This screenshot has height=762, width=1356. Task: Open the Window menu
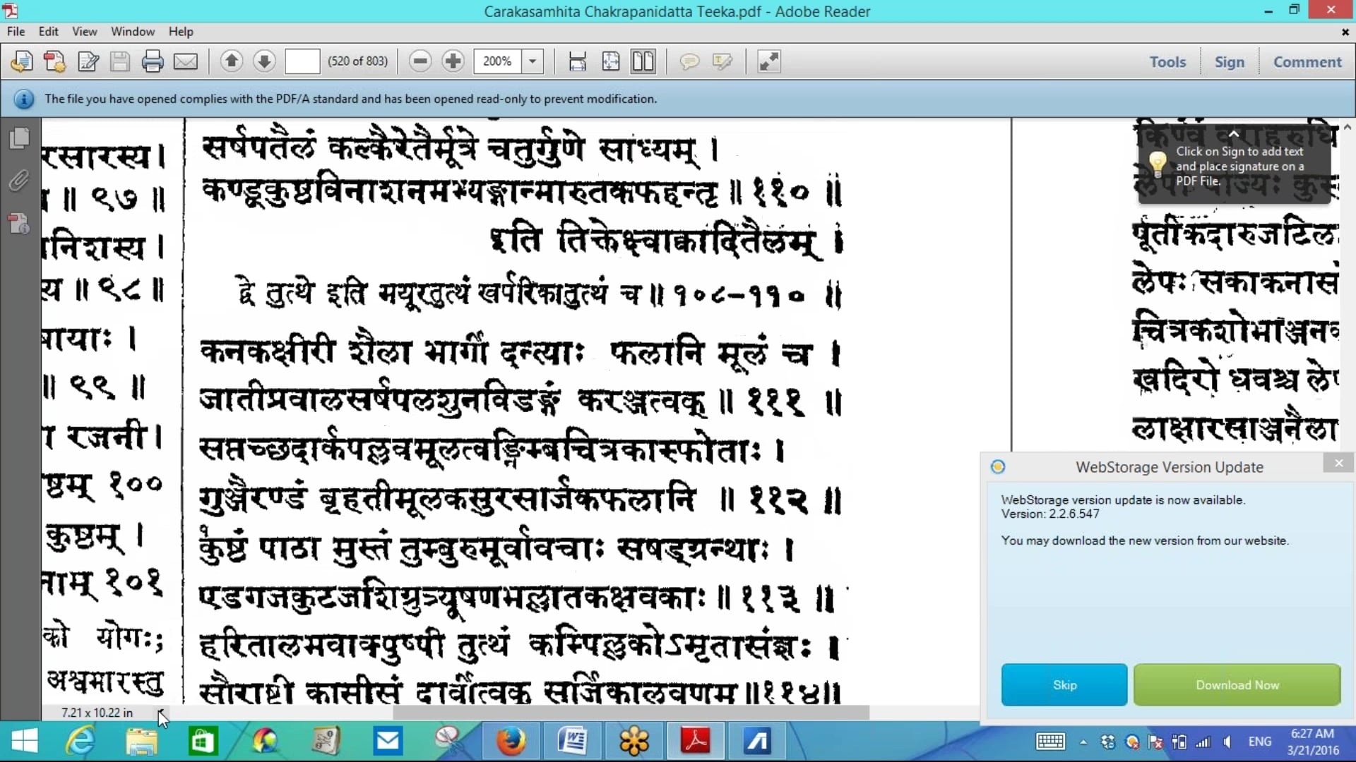coord(133,32)
